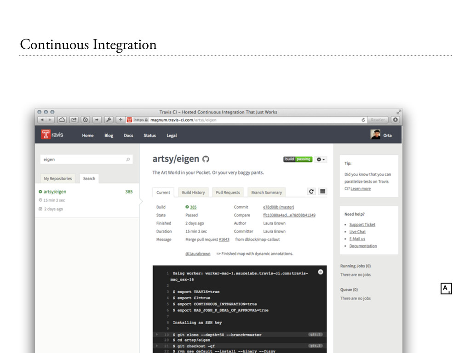This screenshot has width=471, height=353.
Task: Click Orta's profile avatar
Action: [x=375, y=135]
